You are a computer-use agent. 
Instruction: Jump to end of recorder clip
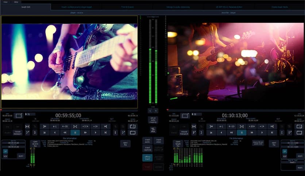tap(272, 133)
